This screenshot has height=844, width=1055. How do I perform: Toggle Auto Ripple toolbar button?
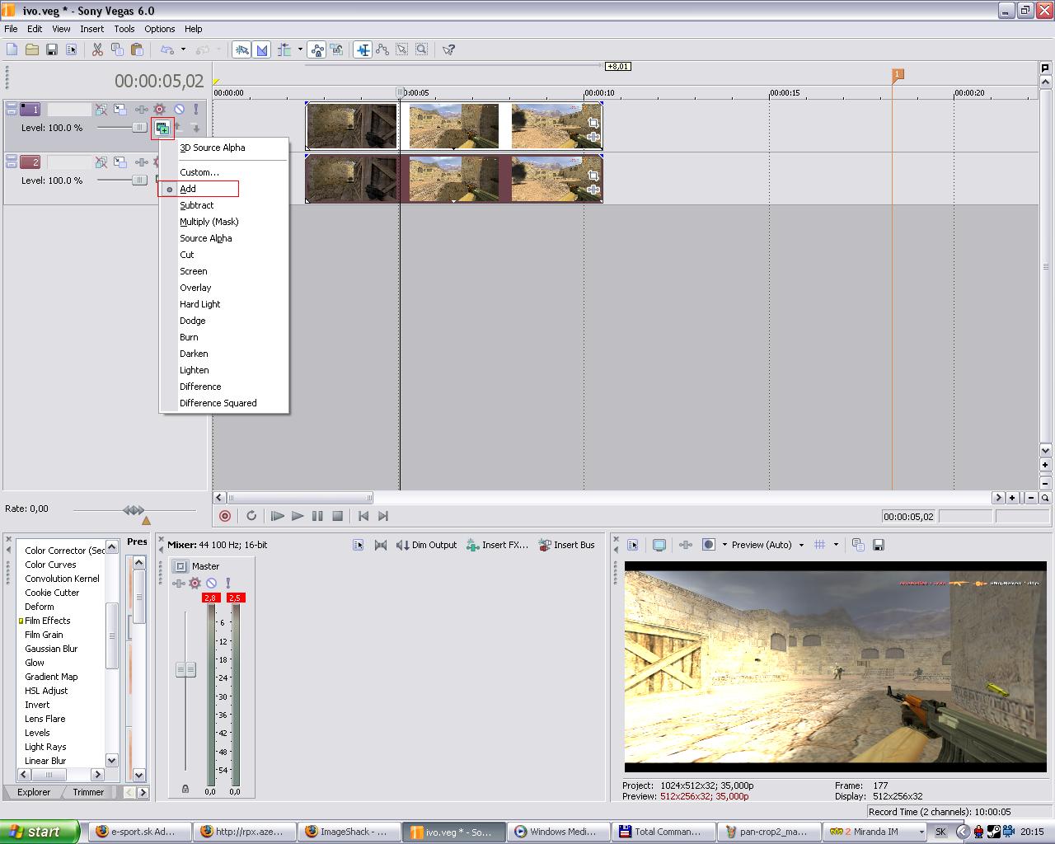285,49
